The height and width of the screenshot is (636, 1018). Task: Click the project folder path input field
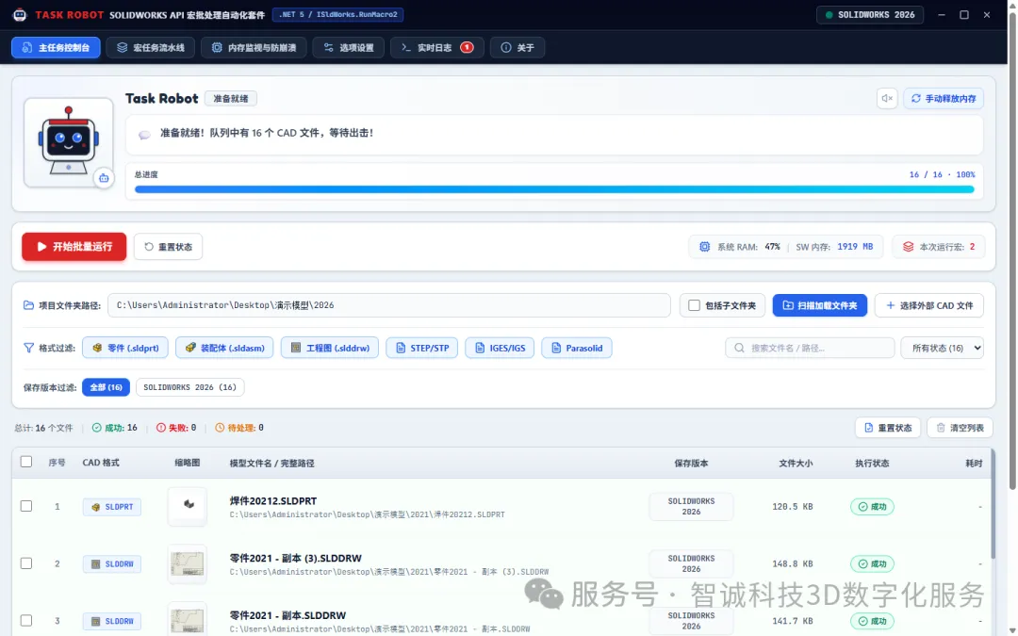pyautogui.click(x=389, y=305)
